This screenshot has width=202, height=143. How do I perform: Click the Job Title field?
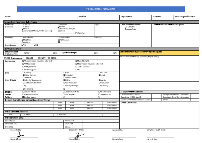coord(98,18)
